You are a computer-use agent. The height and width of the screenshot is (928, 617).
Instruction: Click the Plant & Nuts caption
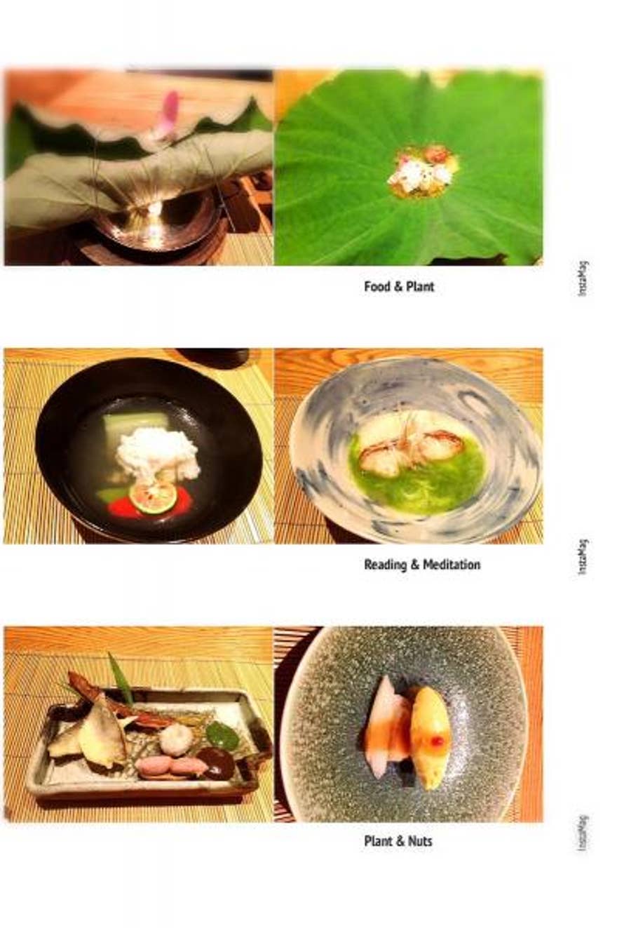[398, 840]
